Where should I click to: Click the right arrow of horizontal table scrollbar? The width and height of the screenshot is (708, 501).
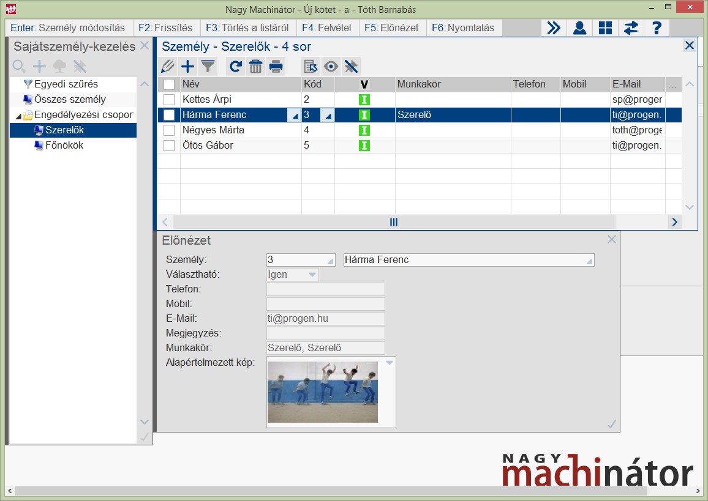(674, 222)
